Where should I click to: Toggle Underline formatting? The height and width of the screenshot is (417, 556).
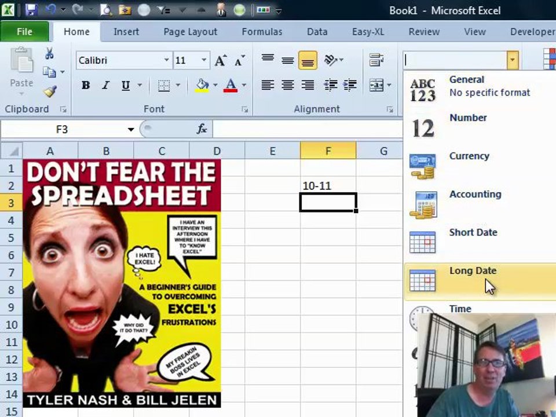pos(126,85)
